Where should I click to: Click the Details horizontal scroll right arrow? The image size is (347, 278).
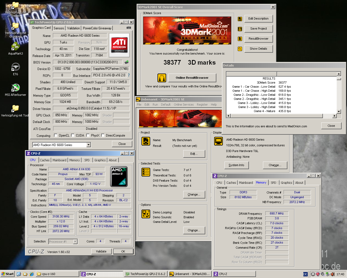click(x=334, y=116)
